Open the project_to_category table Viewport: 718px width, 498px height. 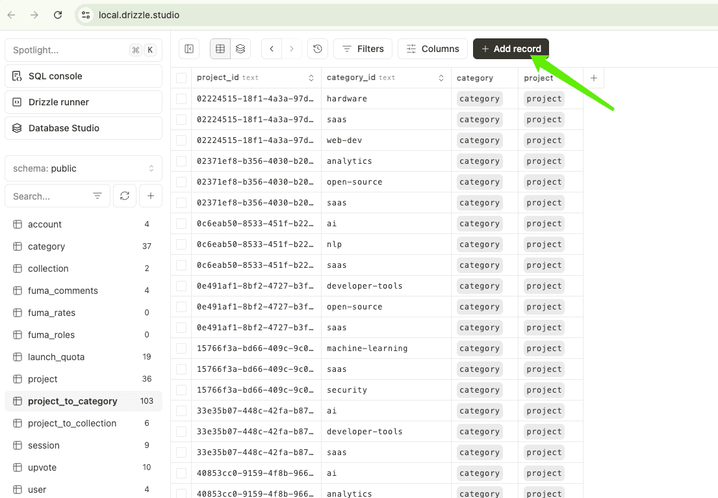(83, 401)
